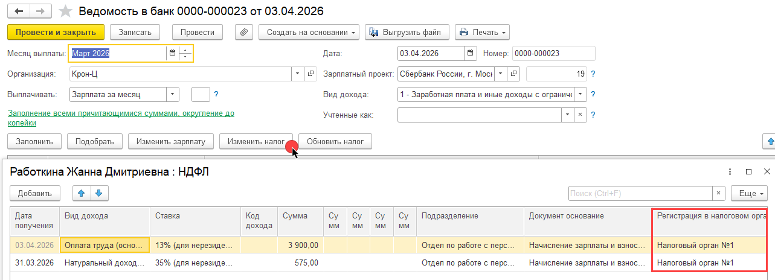775x280 pixels.
Task: Open the date picker next to Дата
Action: coord(469,53)
